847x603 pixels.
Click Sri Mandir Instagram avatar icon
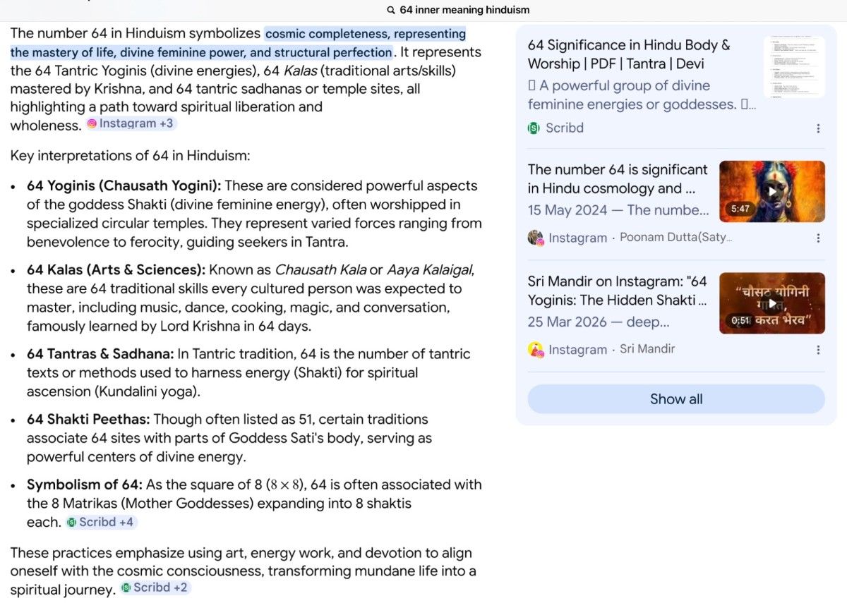tap(535, 349)
